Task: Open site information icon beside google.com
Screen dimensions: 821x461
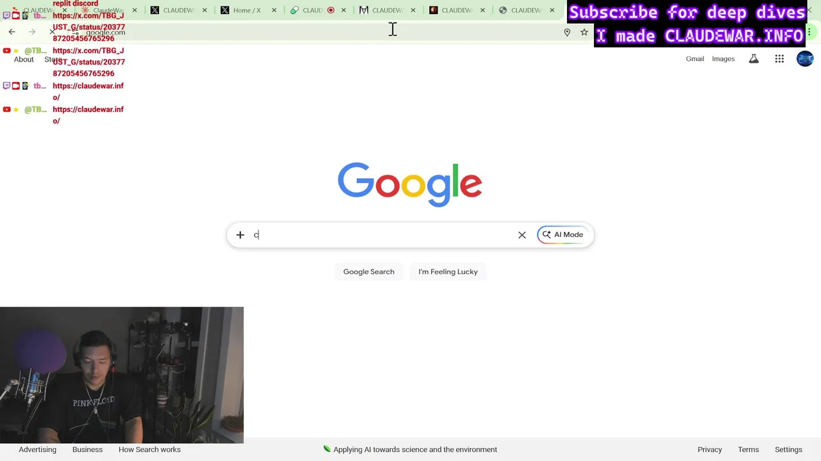Action: coord(75,32)
